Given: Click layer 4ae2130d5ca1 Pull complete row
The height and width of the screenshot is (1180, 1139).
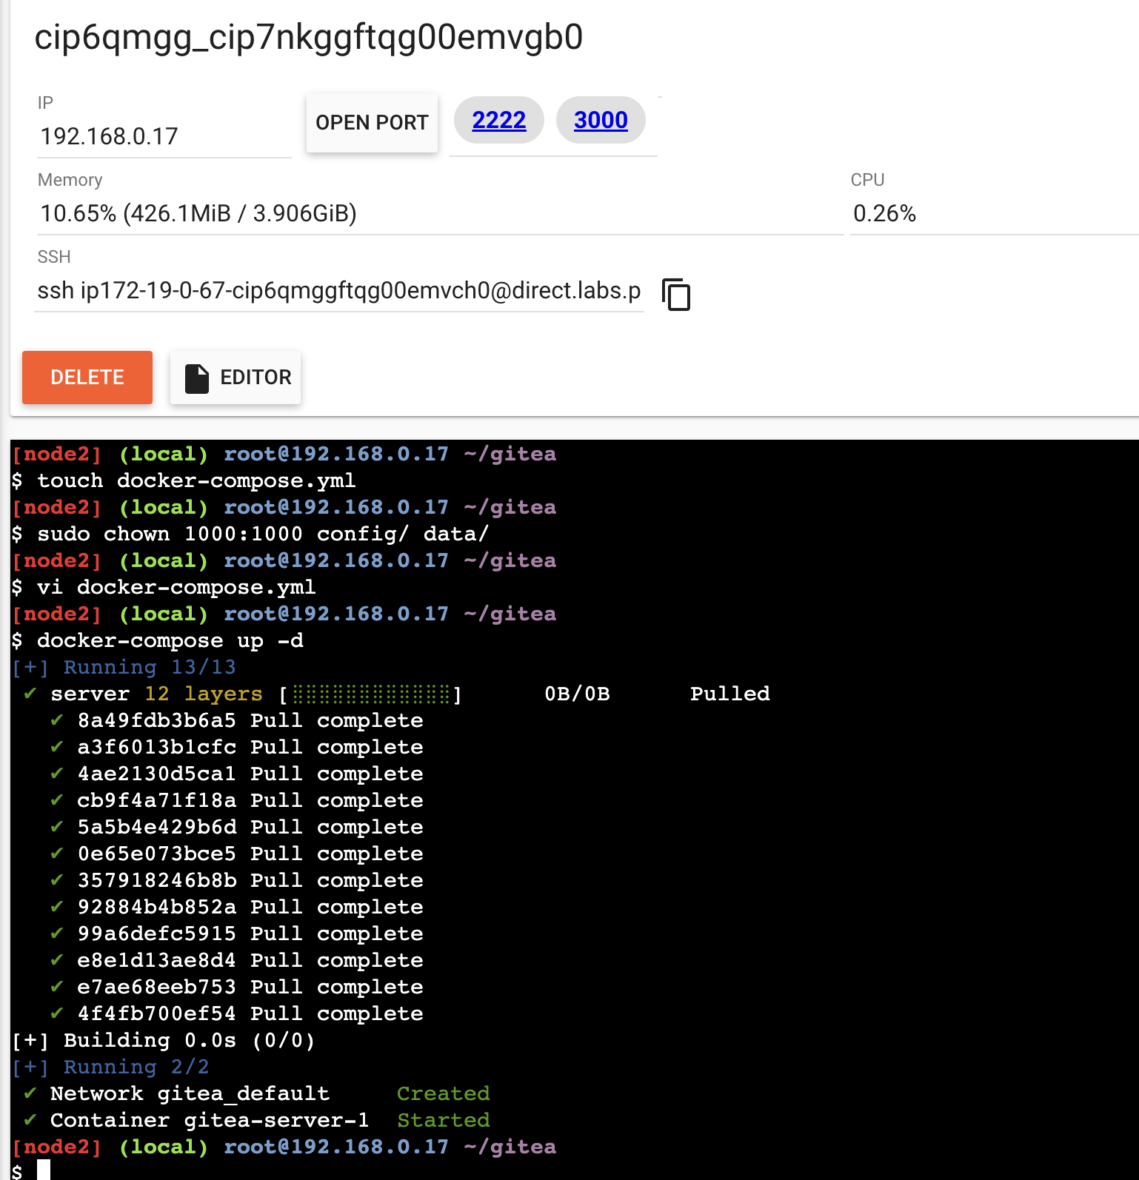Looking at the screenshot, I should [237, 774].
